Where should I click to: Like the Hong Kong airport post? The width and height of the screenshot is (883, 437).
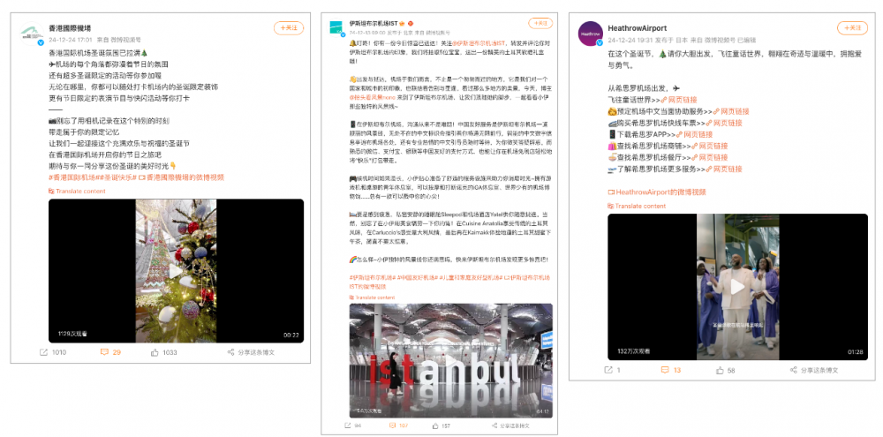coord(164,352)
